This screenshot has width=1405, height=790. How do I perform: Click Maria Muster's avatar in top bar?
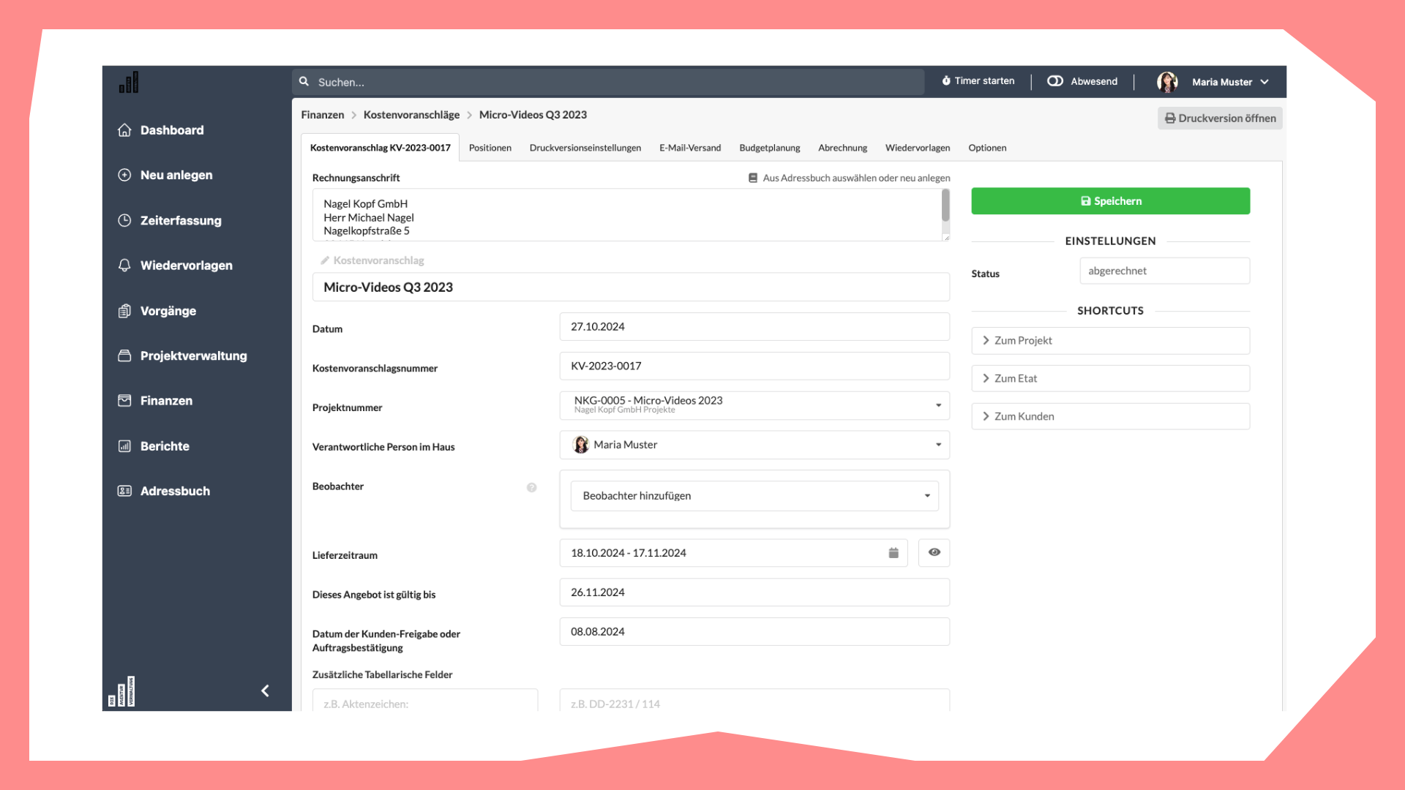[x=1167, y=82]
